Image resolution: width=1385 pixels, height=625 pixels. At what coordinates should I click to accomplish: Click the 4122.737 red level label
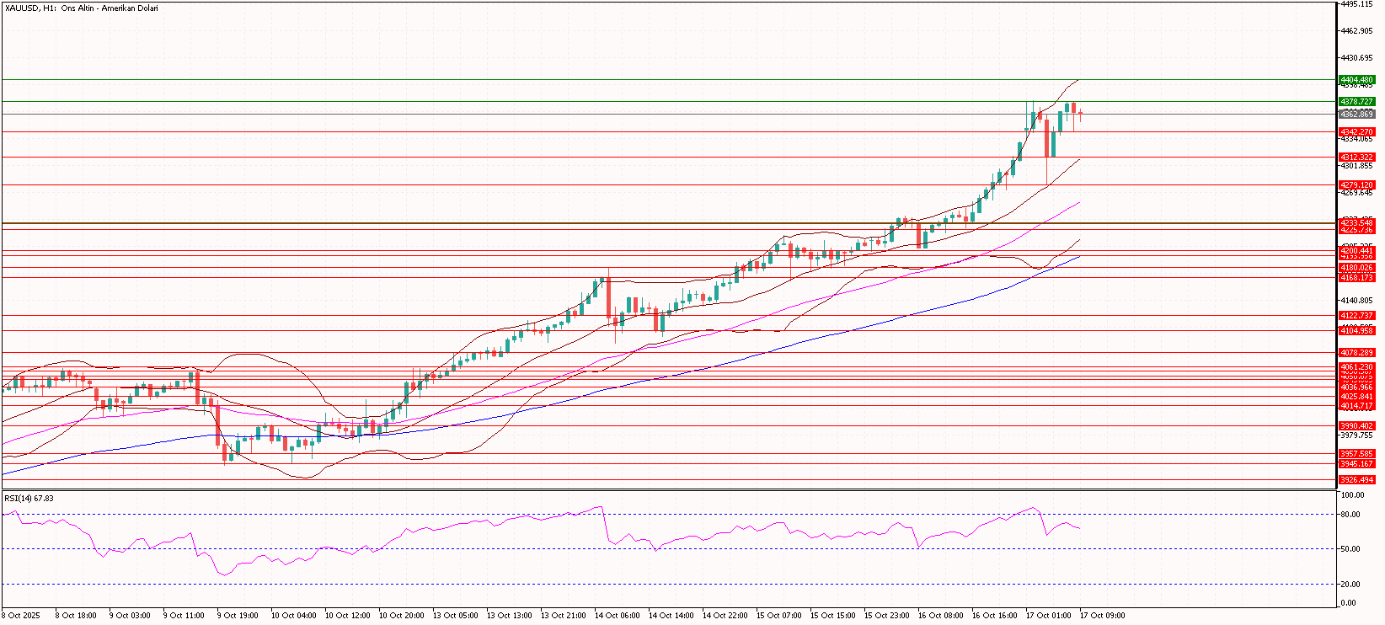(x=1356, y=316)
